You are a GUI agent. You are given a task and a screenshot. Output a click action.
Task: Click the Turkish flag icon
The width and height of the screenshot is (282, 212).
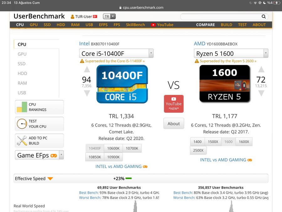pos(95,17)
